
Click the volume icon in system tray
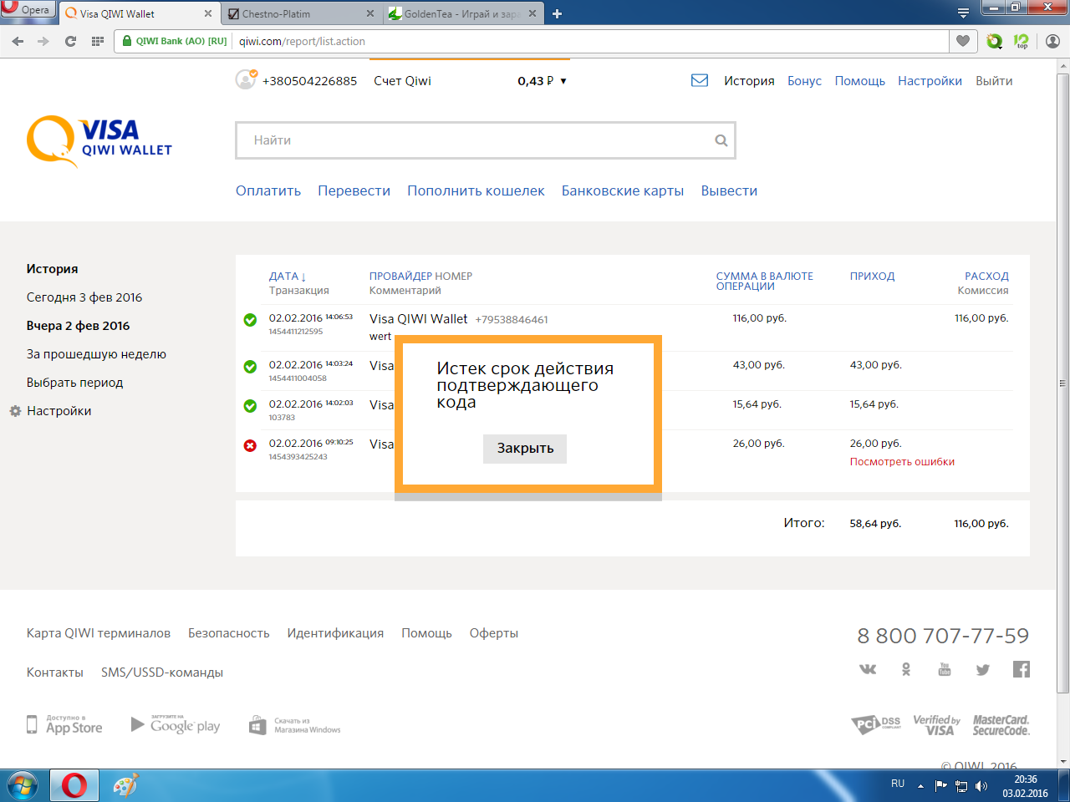click(981, 786)
